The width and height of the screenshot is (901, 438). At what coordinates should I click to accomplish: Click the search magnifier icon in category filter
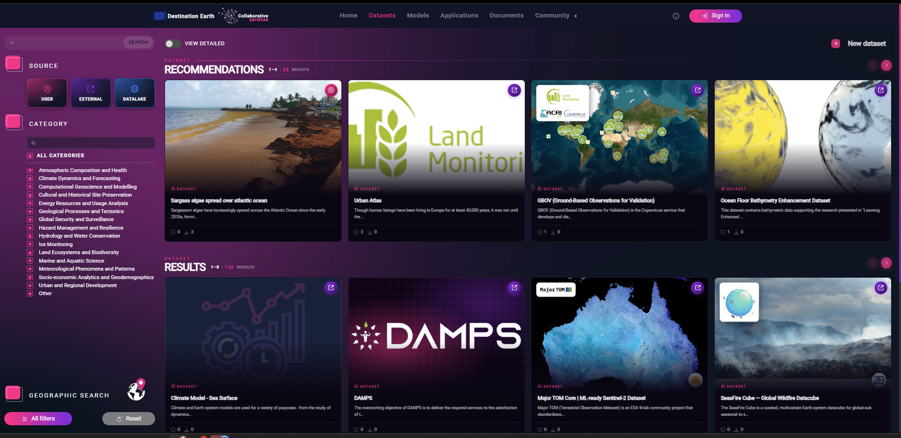click(x=33, y=143)
